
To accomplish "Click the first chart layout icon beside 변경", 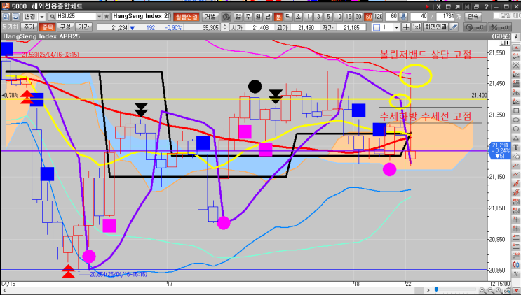I will pos(6,17).
